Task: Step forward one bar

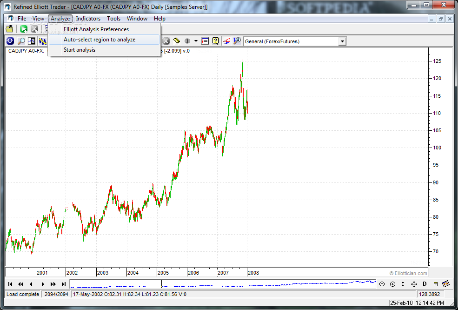Action: pos(43,283)
